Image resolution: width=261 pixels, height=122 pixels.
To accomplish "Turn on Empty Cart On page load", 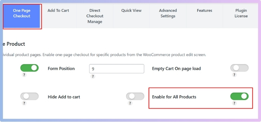I will [239, 68].
